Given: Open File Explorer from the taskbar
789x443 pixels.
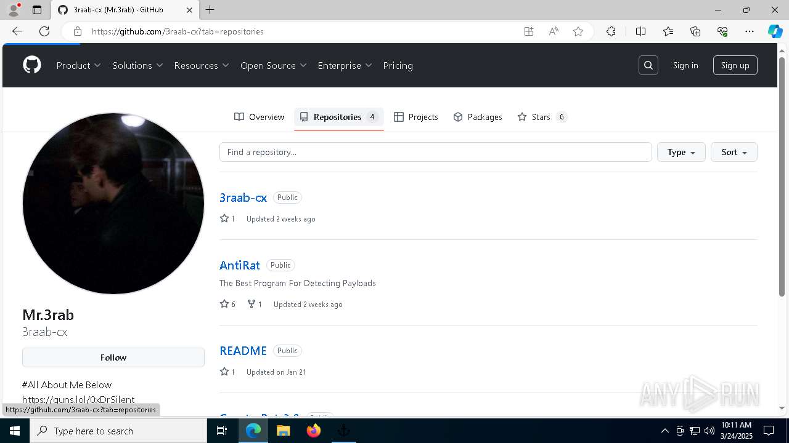Looking at the screenshot, I should [283, 431].
